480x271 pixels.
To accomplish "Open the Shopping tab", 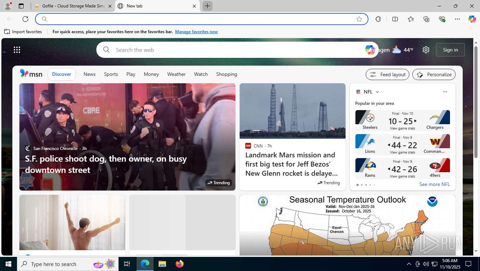I will tap(227, 74).
